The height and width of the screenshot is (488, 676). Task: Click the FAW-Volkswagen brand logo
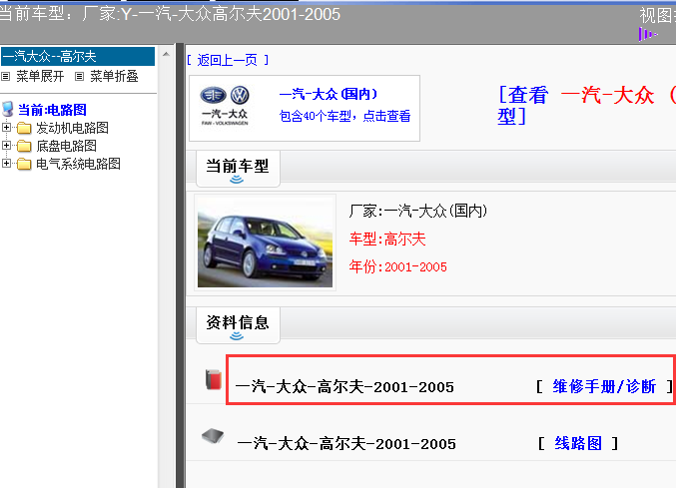(225, 106)
